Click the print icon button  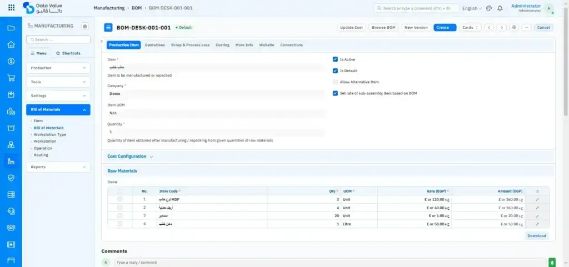pos(514,27)
